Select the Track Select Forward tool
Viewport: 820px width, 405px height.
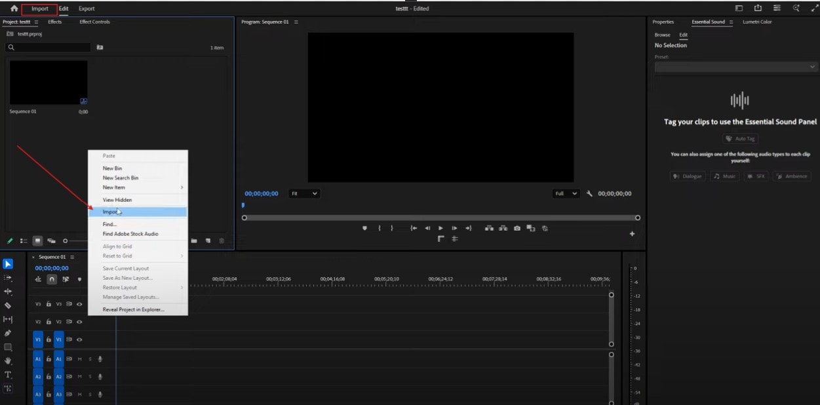pos(9,278)
